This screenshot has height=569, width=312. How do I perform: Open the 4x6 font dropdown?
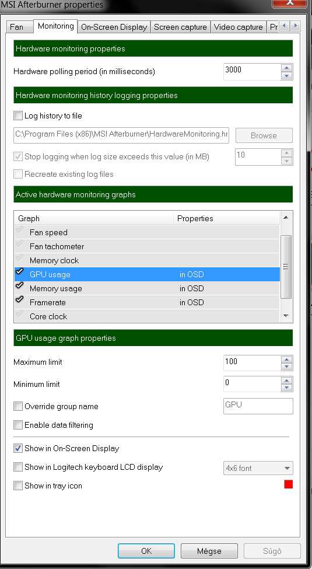coord(258,468)
